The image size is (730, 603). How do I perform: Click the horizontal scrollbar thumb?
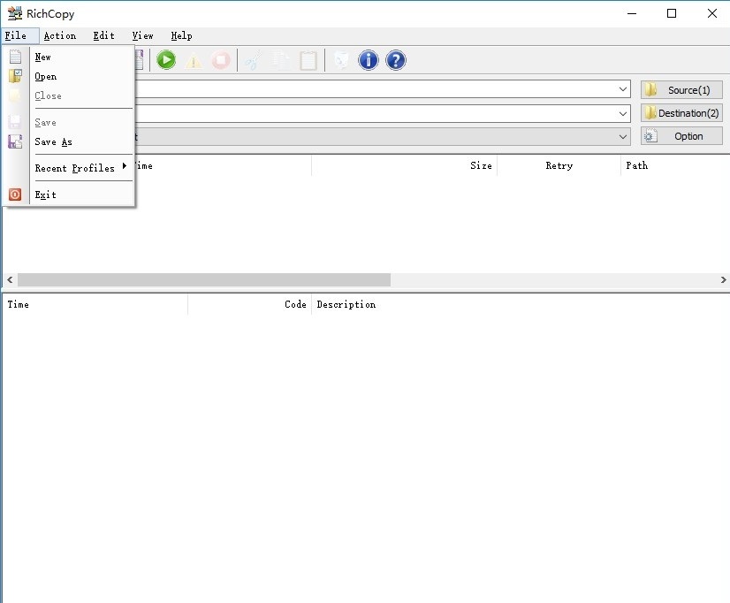click(204, 280)
